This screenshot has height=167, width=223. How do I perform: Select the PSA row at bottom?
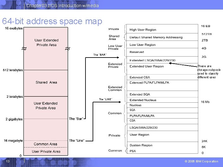coord(162,151)
